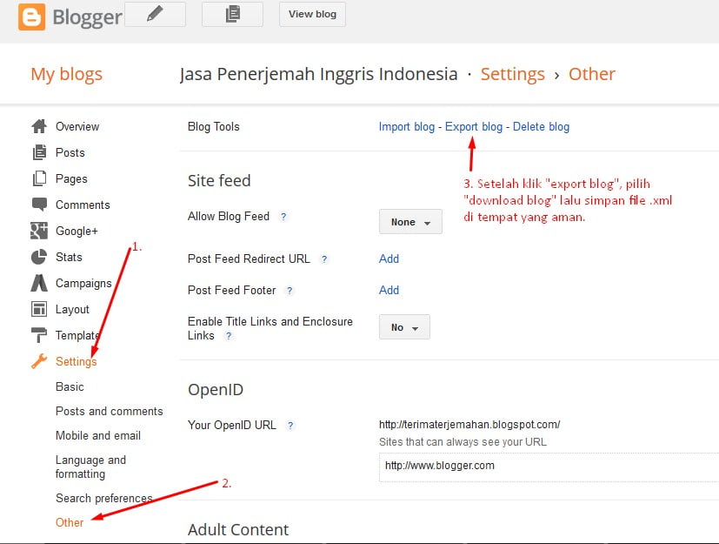Click the Campaigns icon in sidebar
The width and height of the screenshot is (719, 544).
[39, 283]
